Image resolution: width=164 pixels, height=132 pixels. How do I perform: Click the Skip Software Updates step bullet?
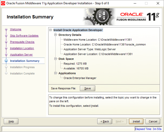click(6, 36)
